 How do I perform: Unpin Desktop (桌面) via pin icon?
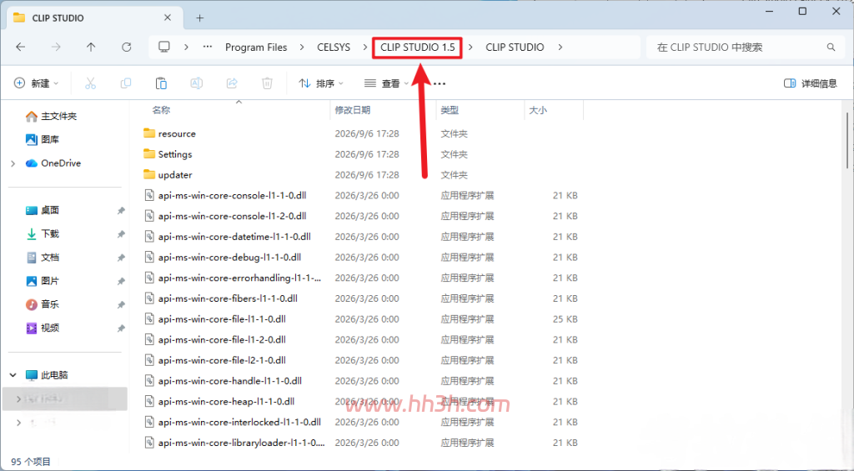(121, 211)
